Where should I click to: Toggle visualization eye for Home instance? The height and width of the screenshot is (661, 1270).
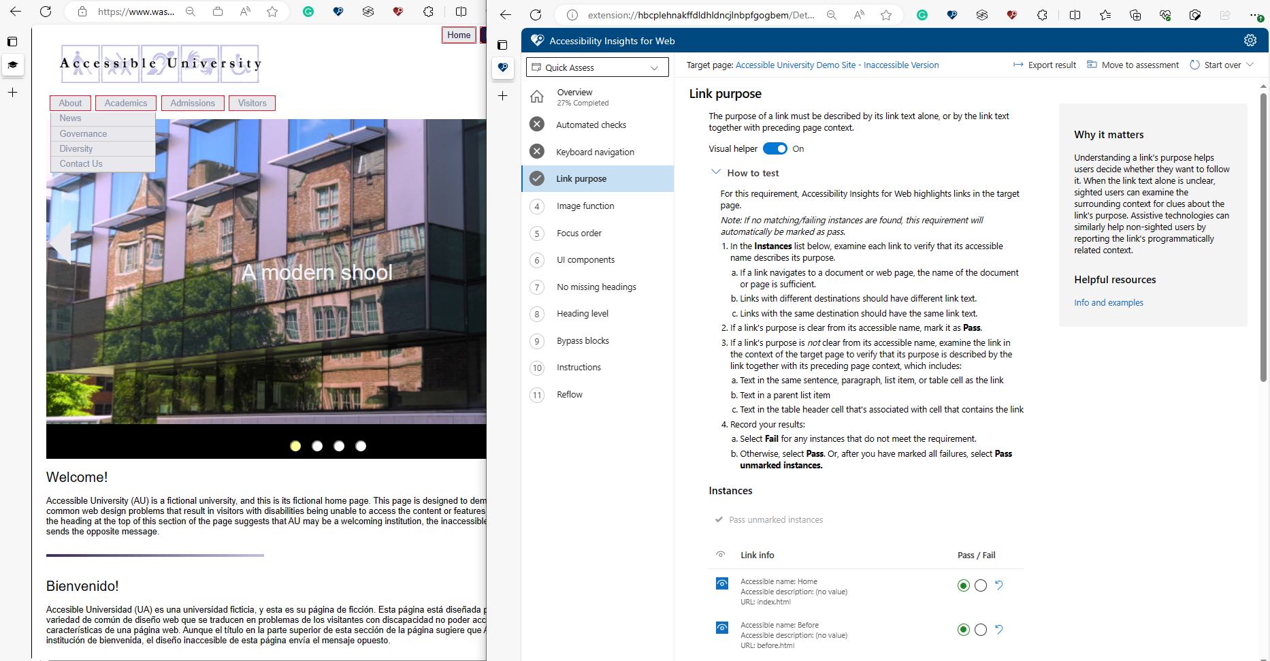pos(721,583)
